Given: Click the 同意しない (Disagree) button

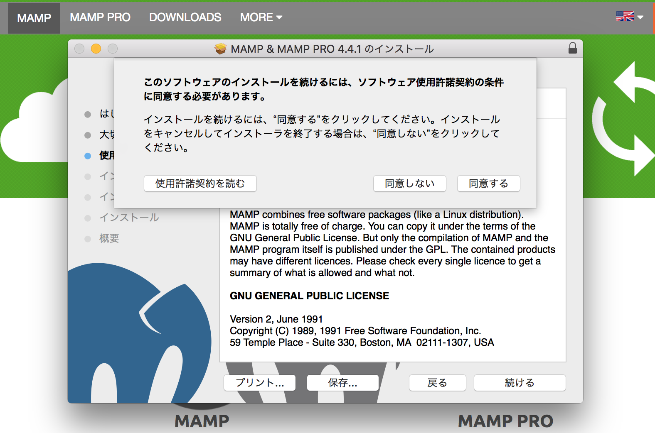Looking at the screenshot, I should click(x=409, y=183).
